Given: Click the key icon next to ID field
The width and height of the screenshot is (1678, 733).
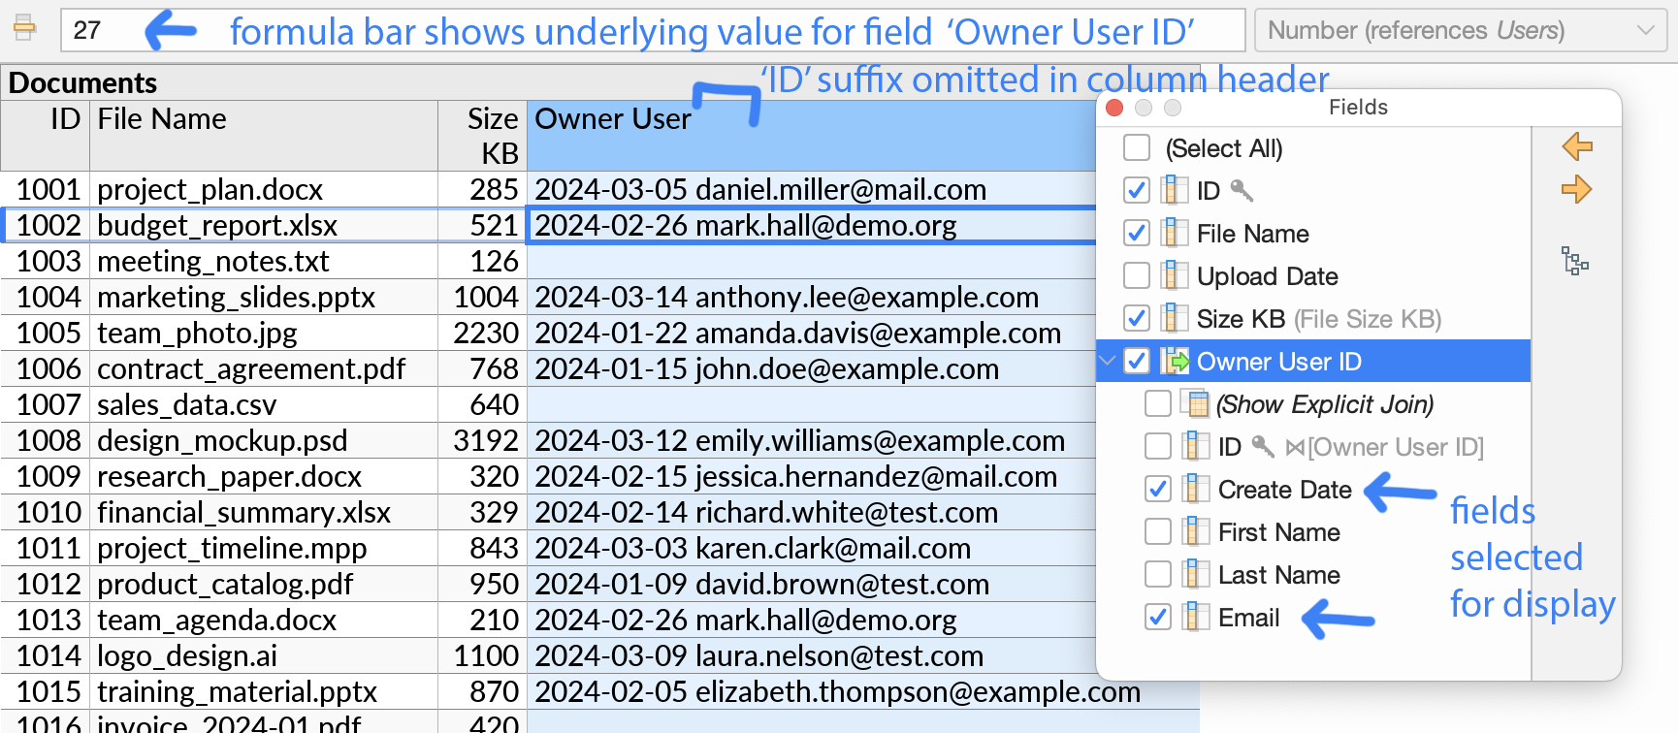Looking at the screenshot, I should [x=1242, y=190].
